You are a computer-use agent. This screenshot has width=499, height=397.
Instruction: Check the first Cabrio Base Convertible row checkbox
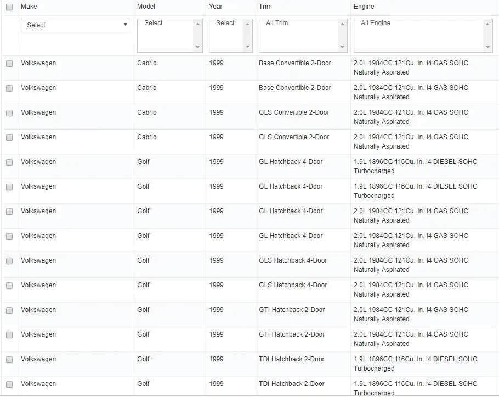9,64
